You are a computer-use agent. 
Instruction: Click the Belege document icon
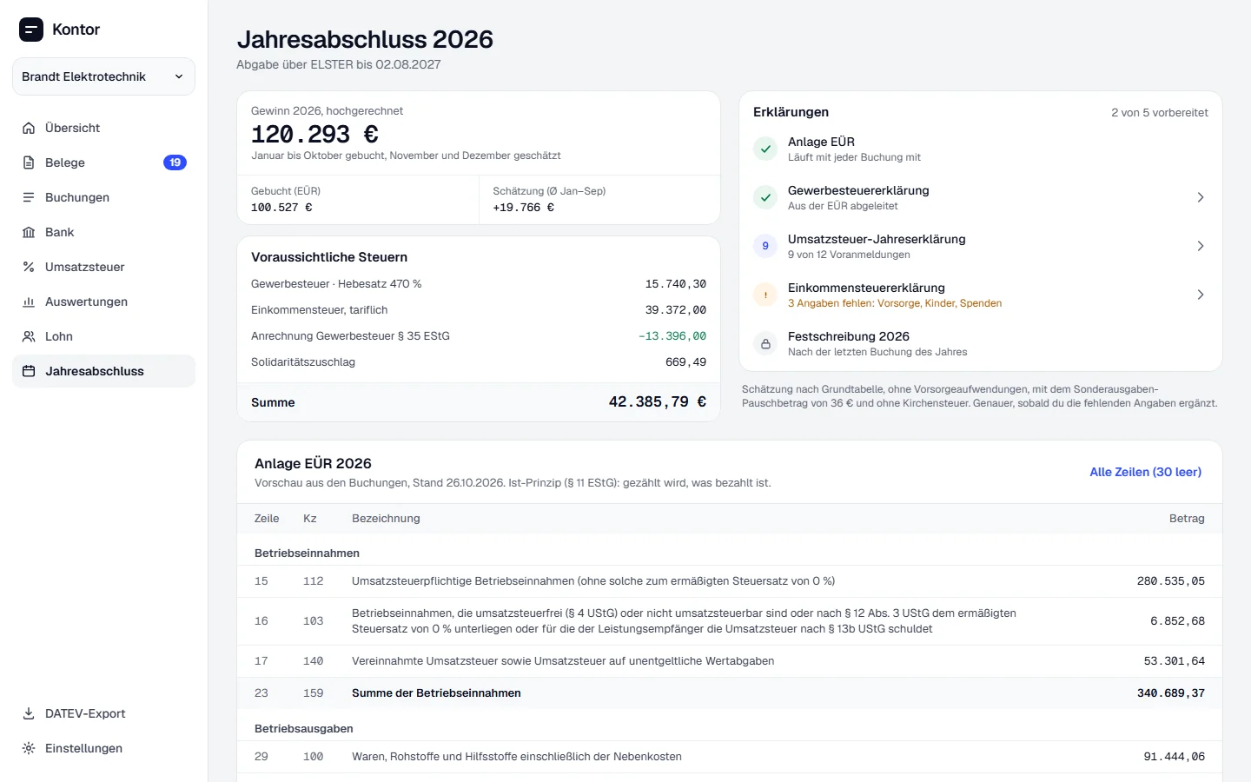click(29, 162)
